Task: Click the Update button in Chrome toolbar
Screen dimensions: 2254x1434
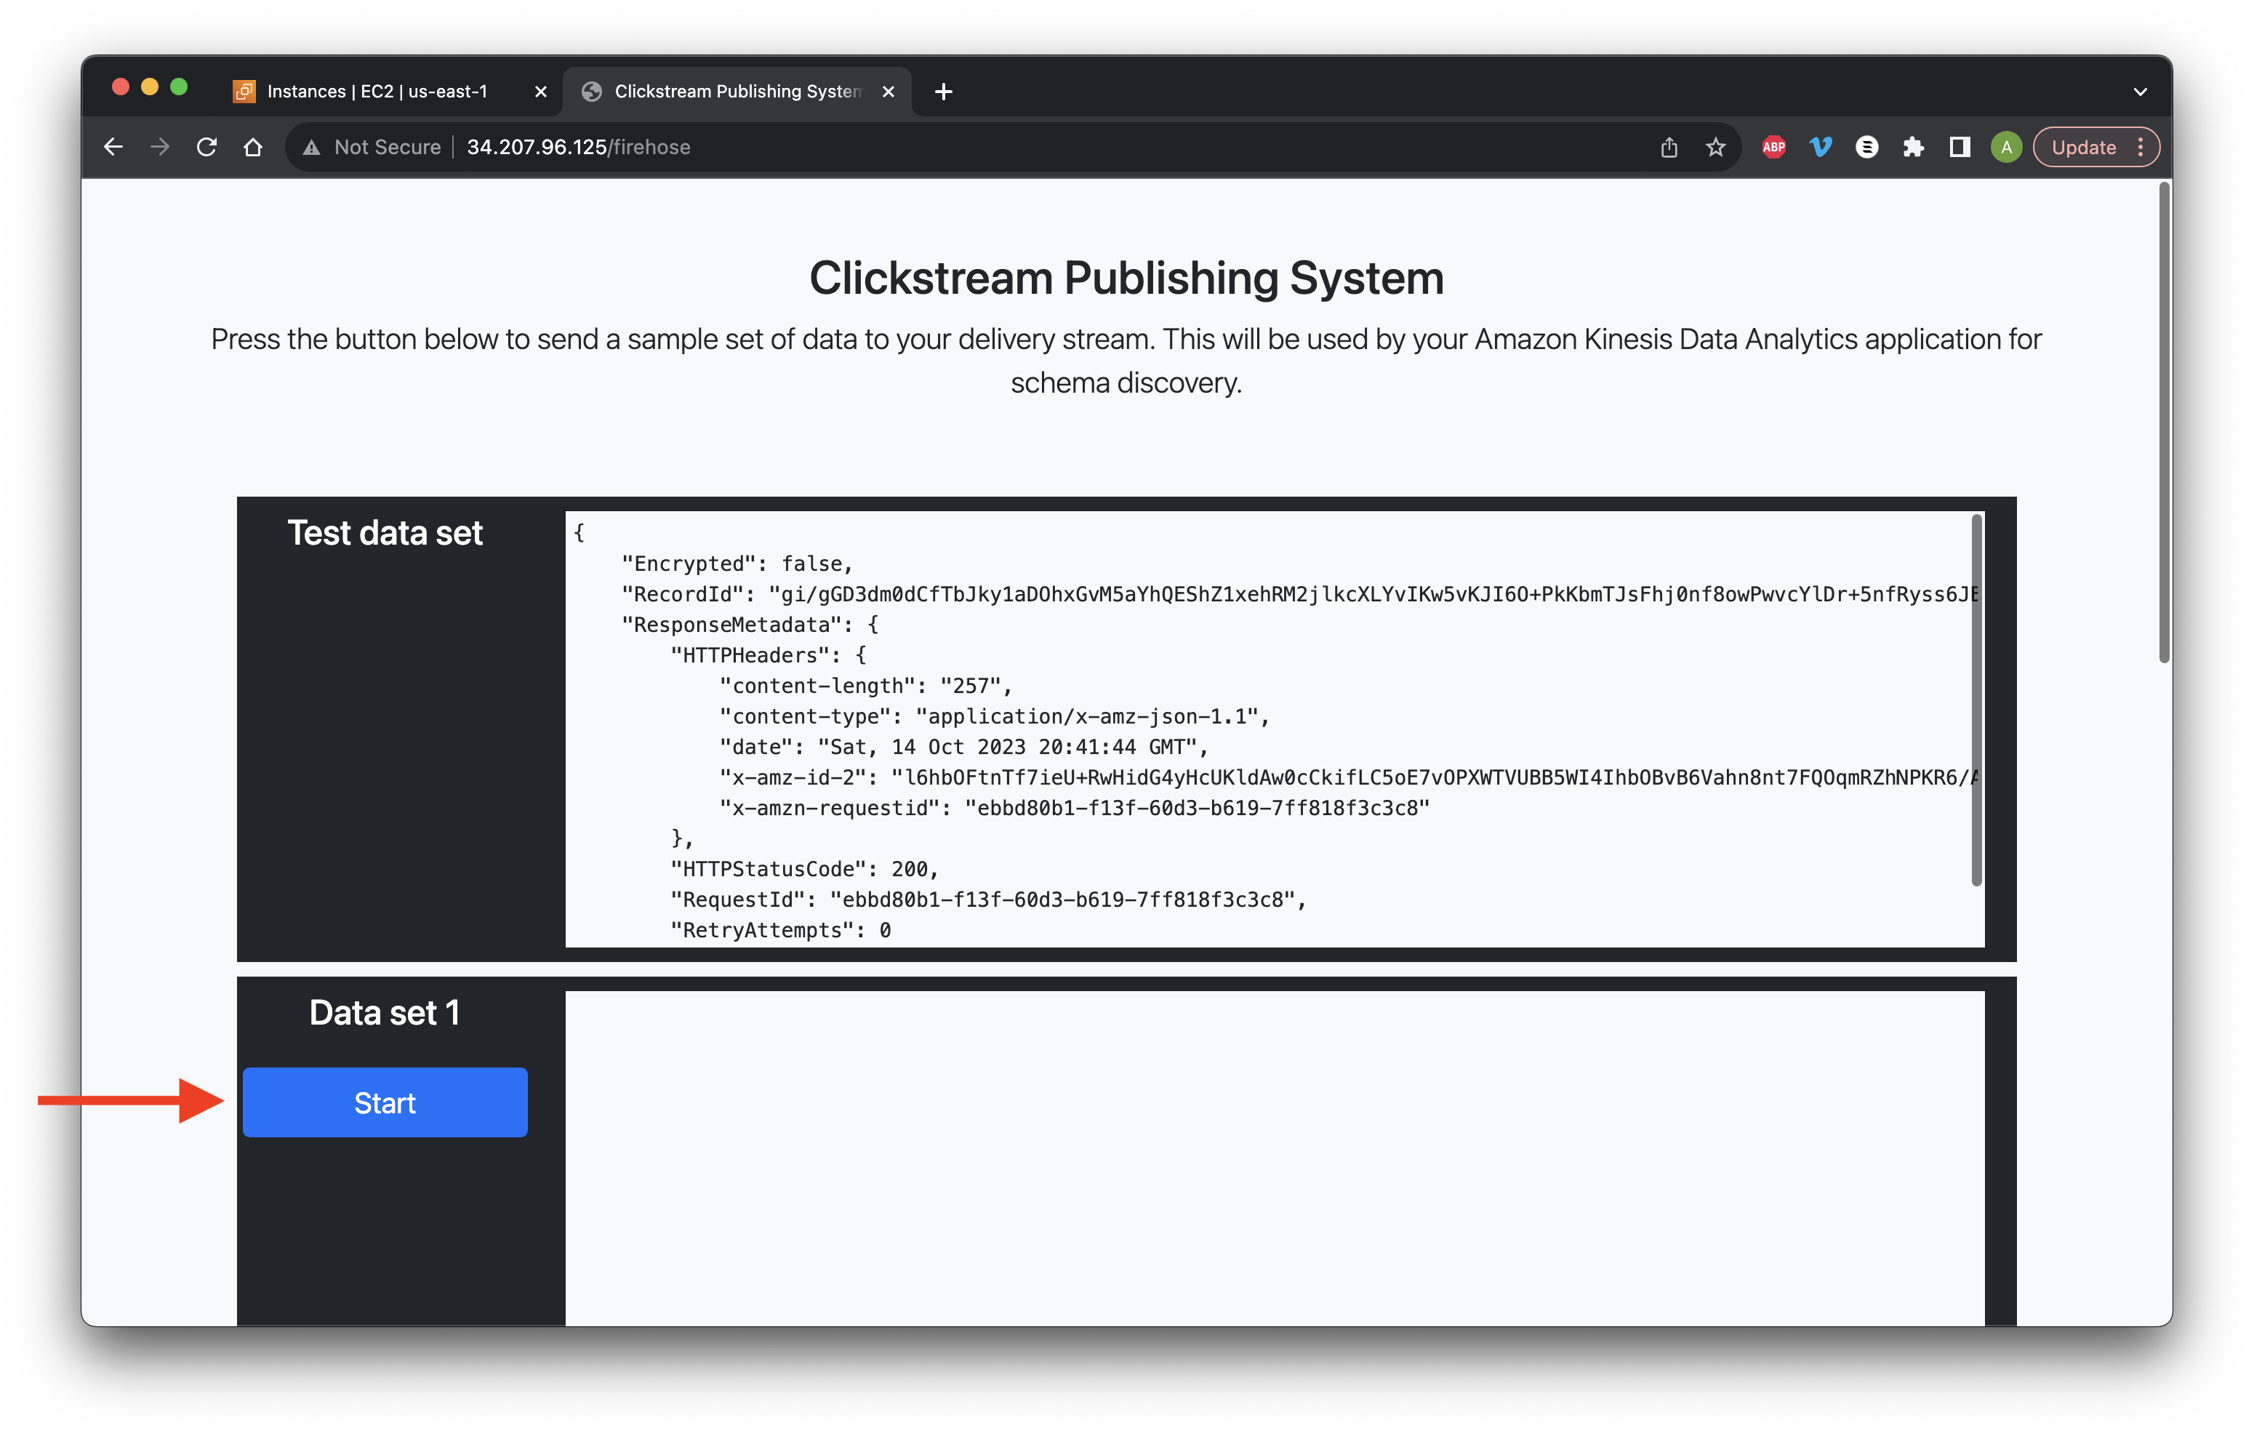Action: tap(2084, 147)
